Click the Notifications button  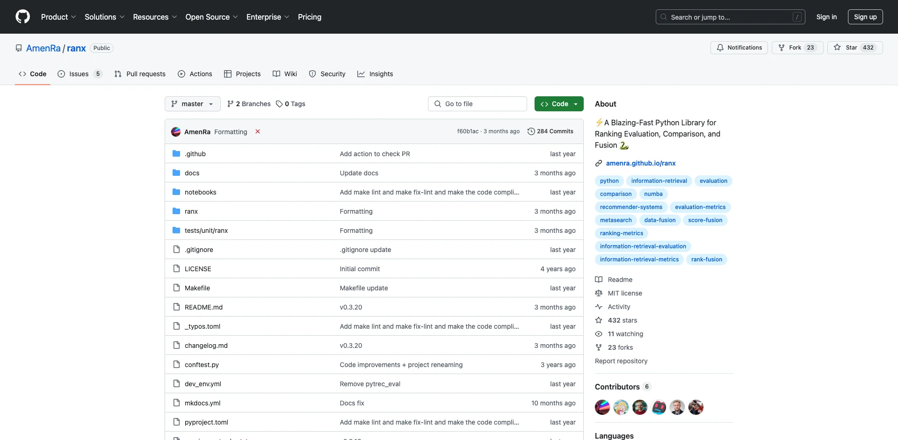pyautogui.click(x=739, y=48)
